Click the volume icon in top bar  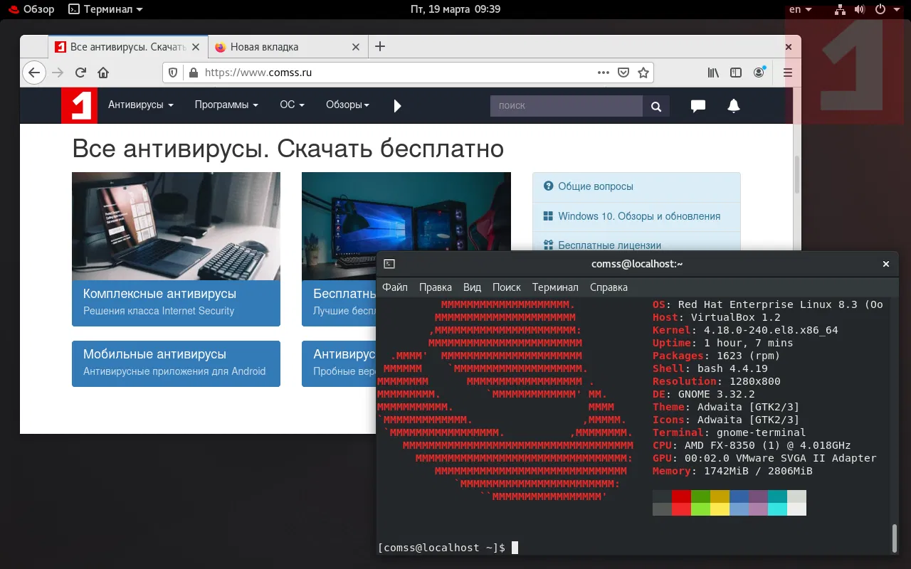tap(860, 9)
